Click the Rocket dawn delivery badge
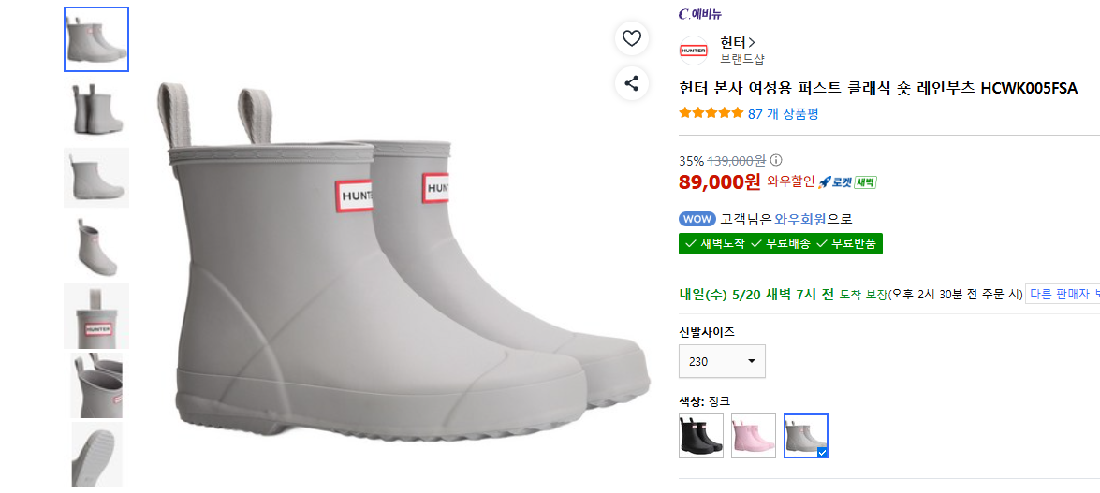The height and width of the screenshot is (493, 1100). coord(847,182)
